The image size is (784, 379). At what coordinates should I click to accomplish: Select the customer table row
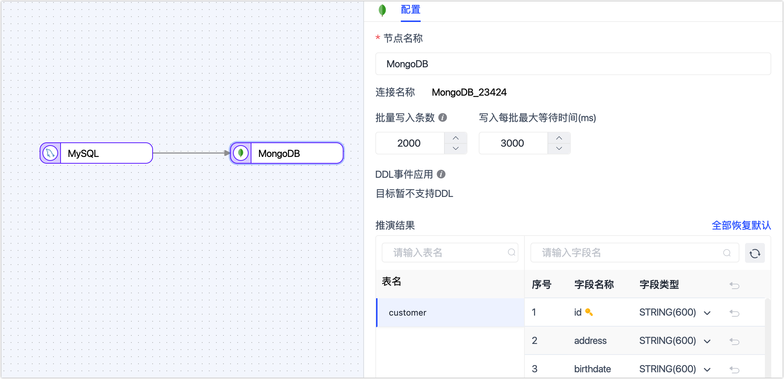pyautogui.click(x=450, y=312)
